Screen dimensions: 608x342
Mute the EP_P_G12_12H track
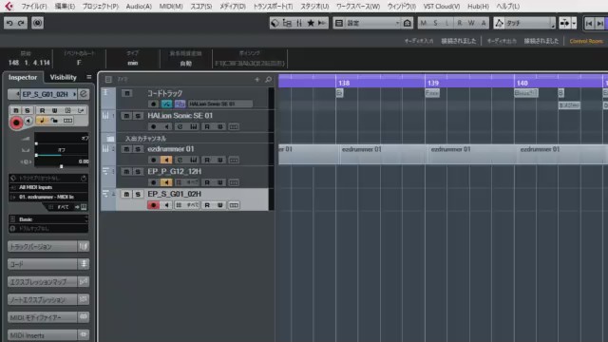pyautogui.click(x=126, y=171)
